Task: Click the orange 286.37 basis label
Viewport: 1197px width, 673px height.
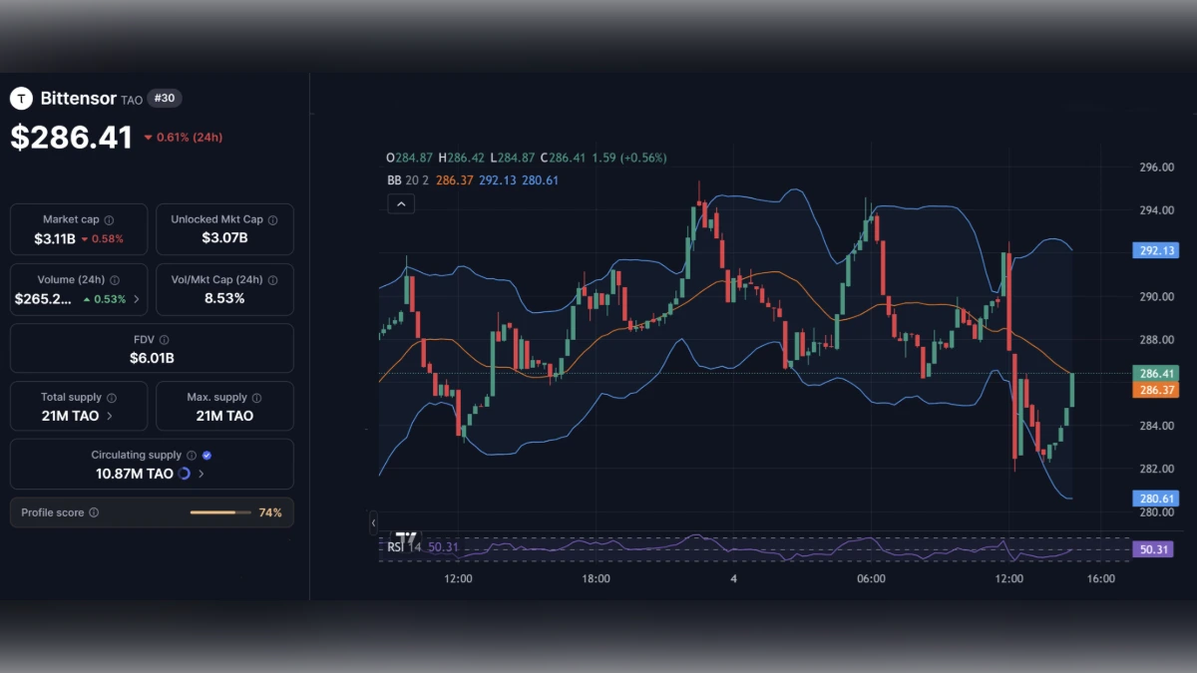Action: click(1155, 390)
